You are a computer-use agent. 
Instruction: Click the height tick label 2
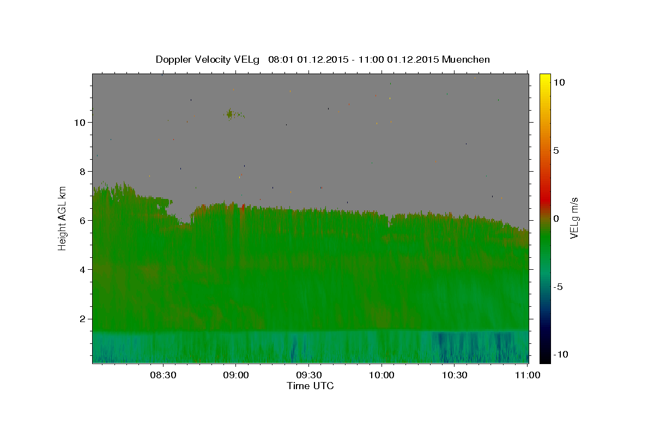[83, 319]
